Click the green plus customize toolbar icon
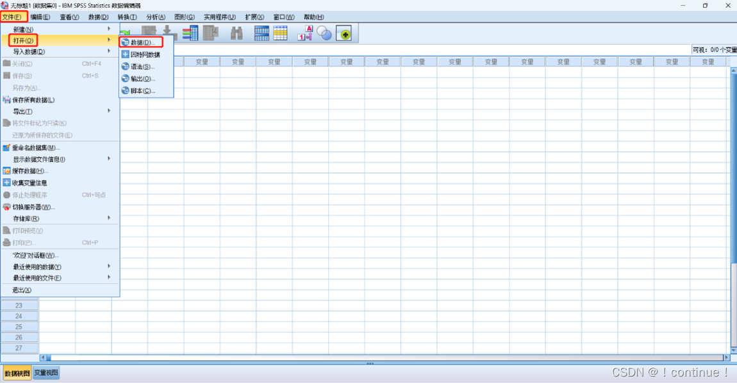 pos(344,33)
